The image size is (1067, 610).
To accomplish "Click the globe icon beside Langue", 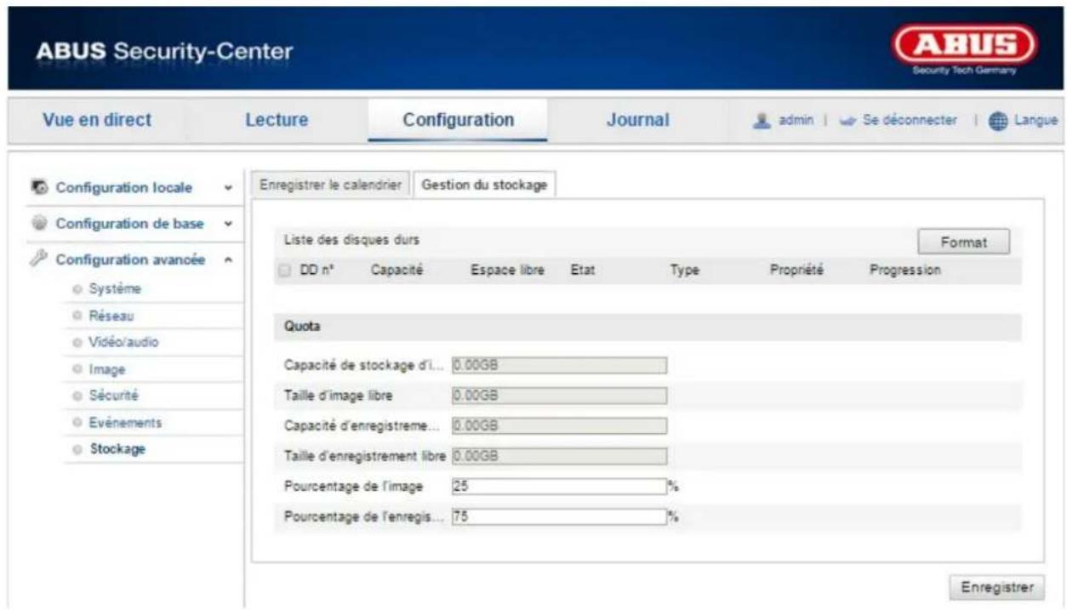I will [996, 121].
